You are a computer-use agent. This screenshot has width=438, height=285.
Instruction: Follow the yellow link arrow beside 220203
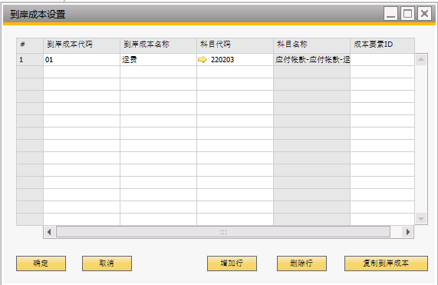[203, 60]
